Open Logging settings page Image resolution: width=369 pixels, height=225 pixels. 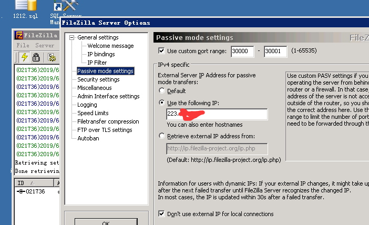(87, 105)
